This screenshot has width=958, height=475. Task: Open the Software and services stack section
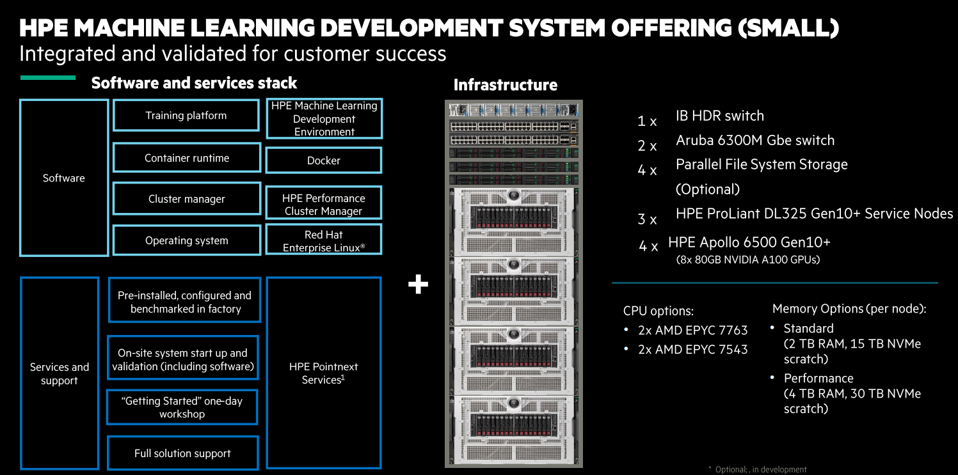pos(194,82)
